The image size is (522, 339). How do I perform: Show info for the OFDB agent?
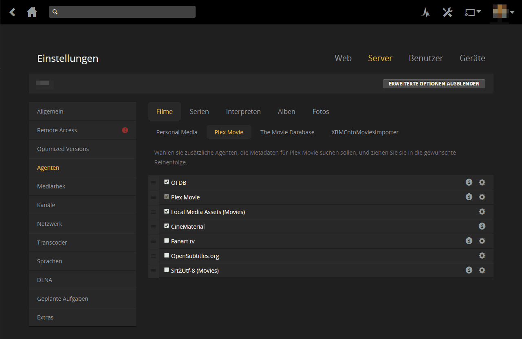coord(469,182)
